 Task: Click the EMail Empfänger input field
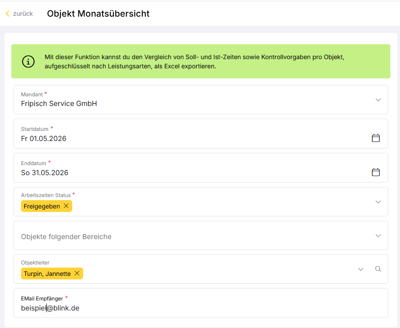pos(201,303)
